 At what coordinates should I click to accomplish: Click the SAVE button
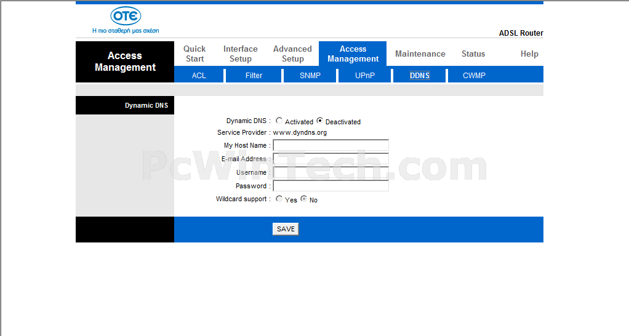coord(286,229)
